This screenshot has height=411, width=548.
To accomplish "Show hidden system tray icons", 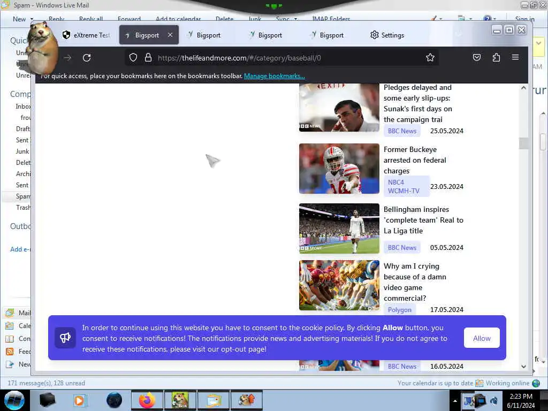I will tap(455, 401).
